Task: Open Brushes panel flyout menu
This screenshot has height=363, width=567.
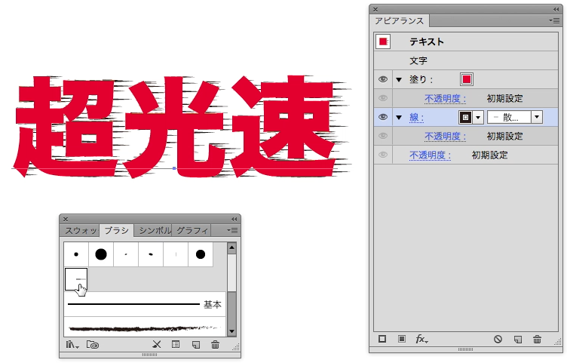Action: [x=232, y=230]
